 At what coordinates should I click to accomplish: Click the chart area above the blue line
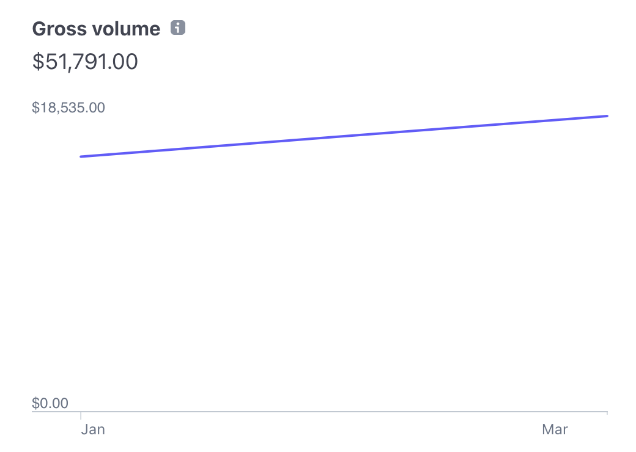tap(284, 117)
